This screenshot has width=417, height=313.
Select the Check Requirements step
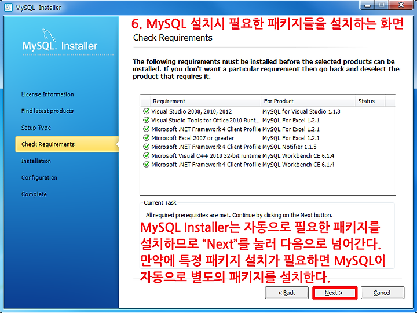pyautogui.click(x=67, y=144)
